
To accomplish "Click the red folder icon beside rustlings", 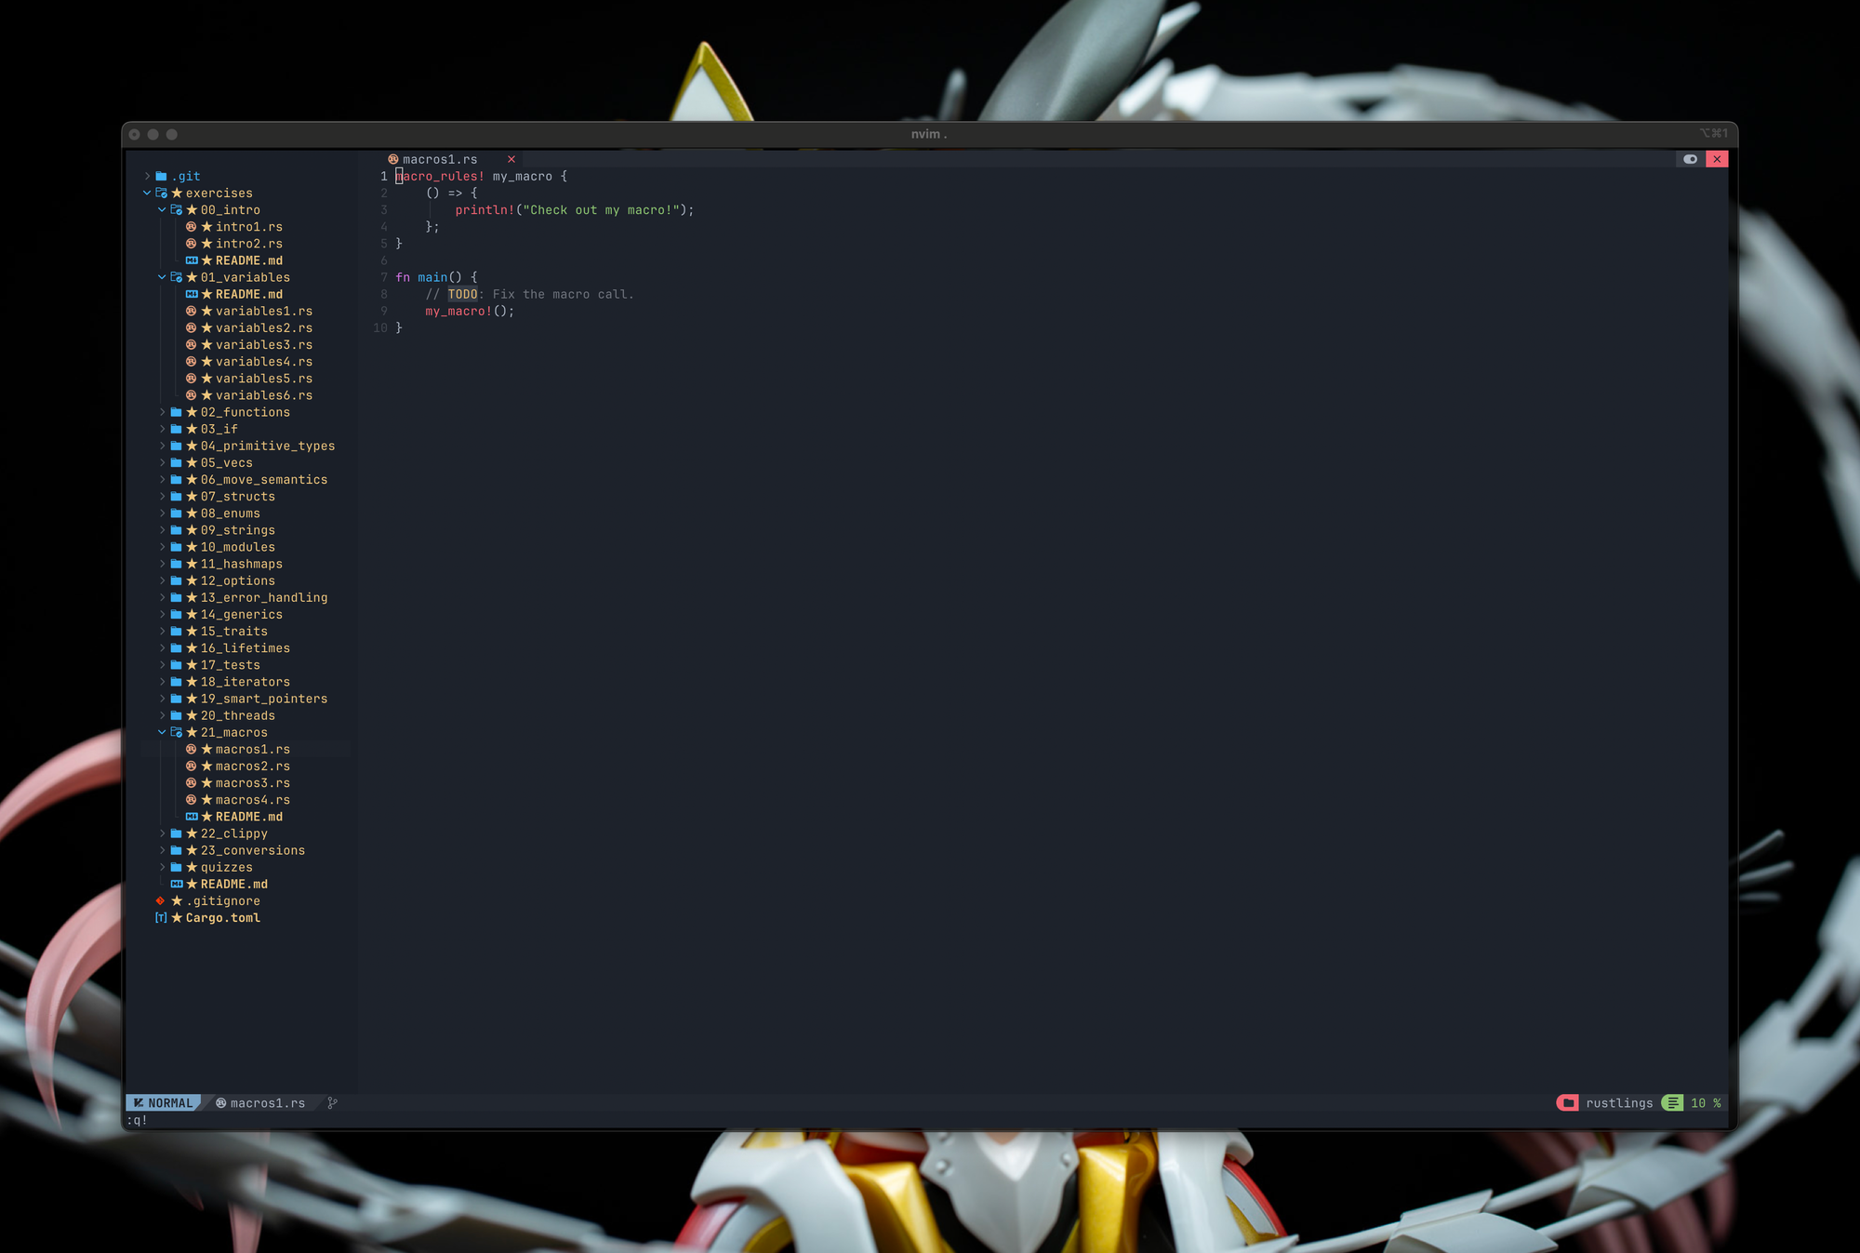I will pyautogui.click(x=1568, y=1102).
